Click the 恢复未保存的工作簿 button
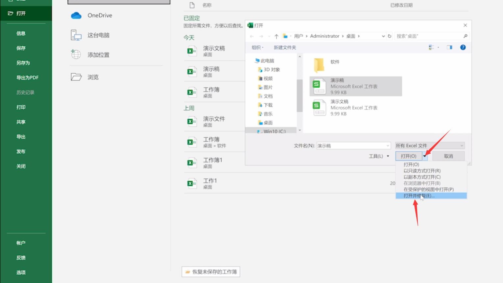The width and height of the screenshot is (503, 283). [211, 272]
